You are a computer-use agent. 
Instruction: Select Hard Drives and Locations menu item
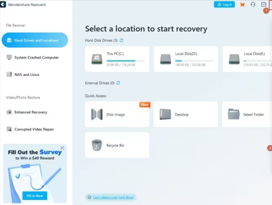[35, 40]
